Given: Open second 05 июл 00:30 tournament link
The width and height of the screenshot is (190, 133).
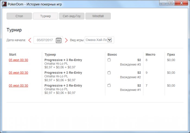Looking at the screenshot, I should click(18, 73).
